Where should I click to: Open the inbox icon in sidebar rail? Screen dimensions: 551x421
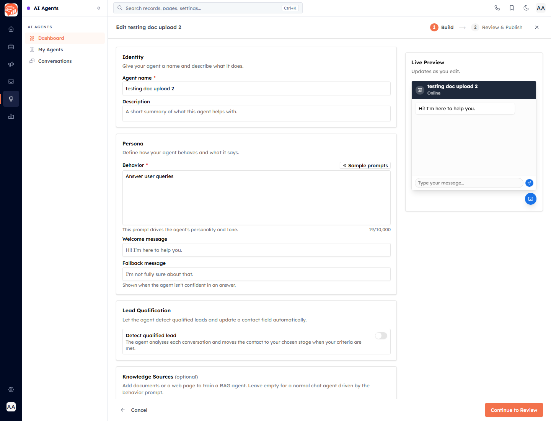11,82
